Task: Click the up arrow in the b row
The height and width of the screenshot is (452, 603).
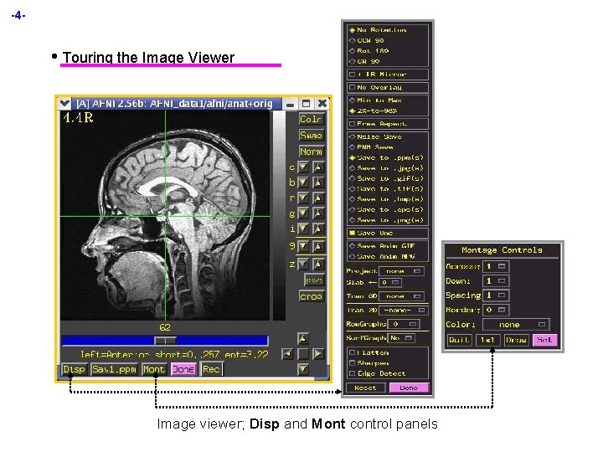Action: (318, 182)
